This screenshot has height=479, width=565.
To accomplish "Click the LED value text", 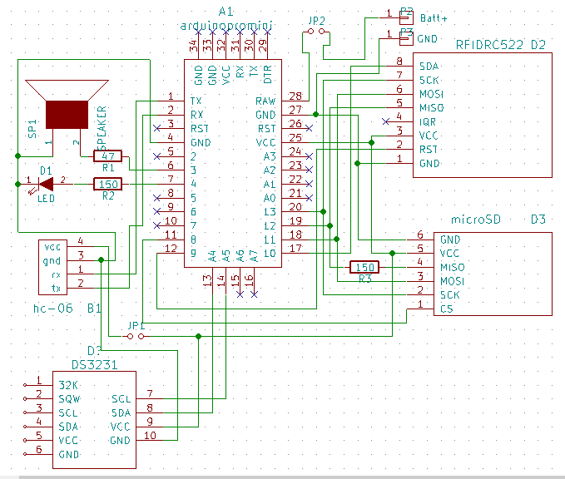I will (x=46, y=199).
